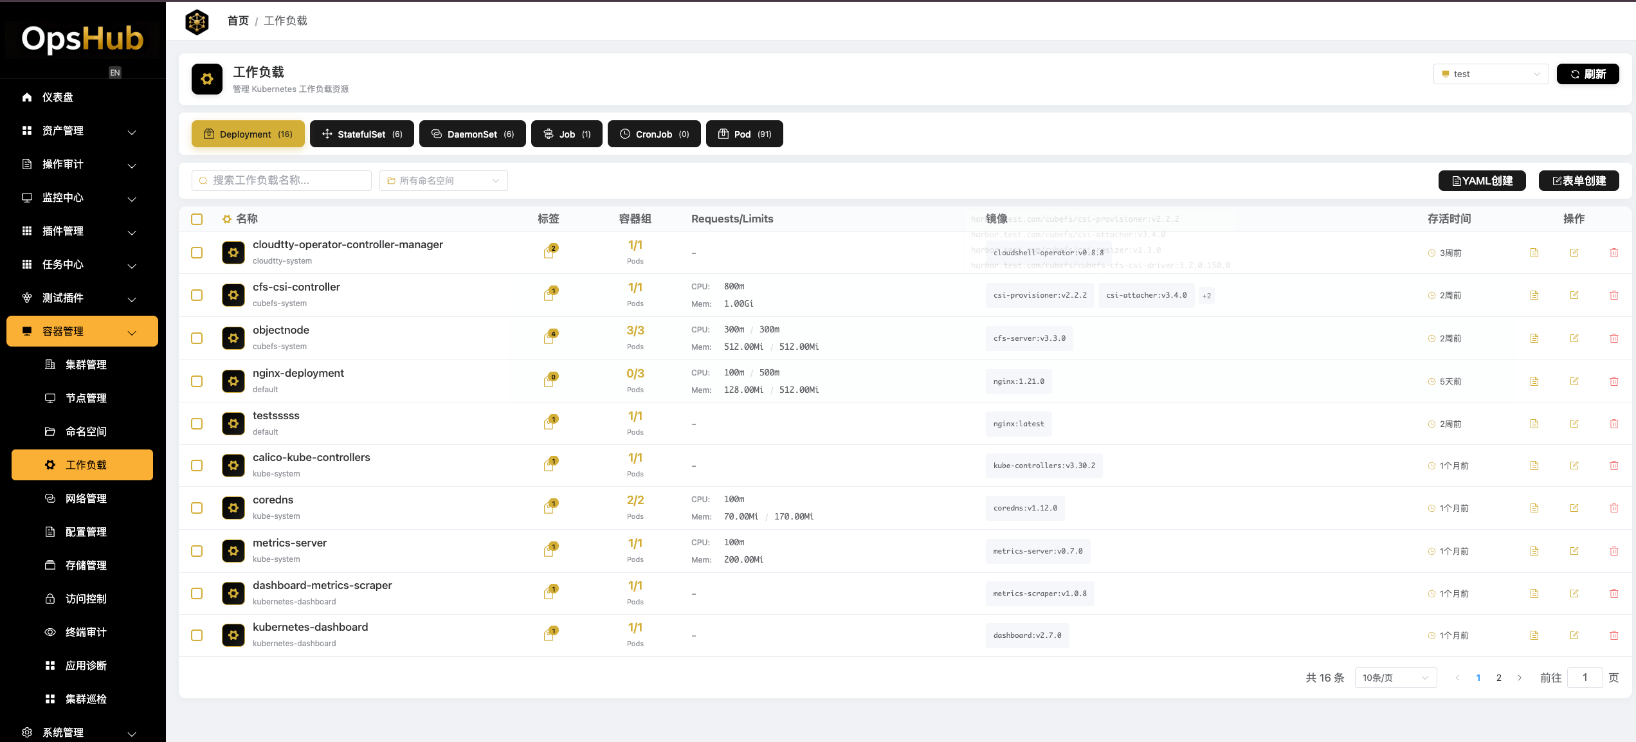Click delete icon for nginx-deployment row
The image size is (1636, 742).
[1613, 381]
